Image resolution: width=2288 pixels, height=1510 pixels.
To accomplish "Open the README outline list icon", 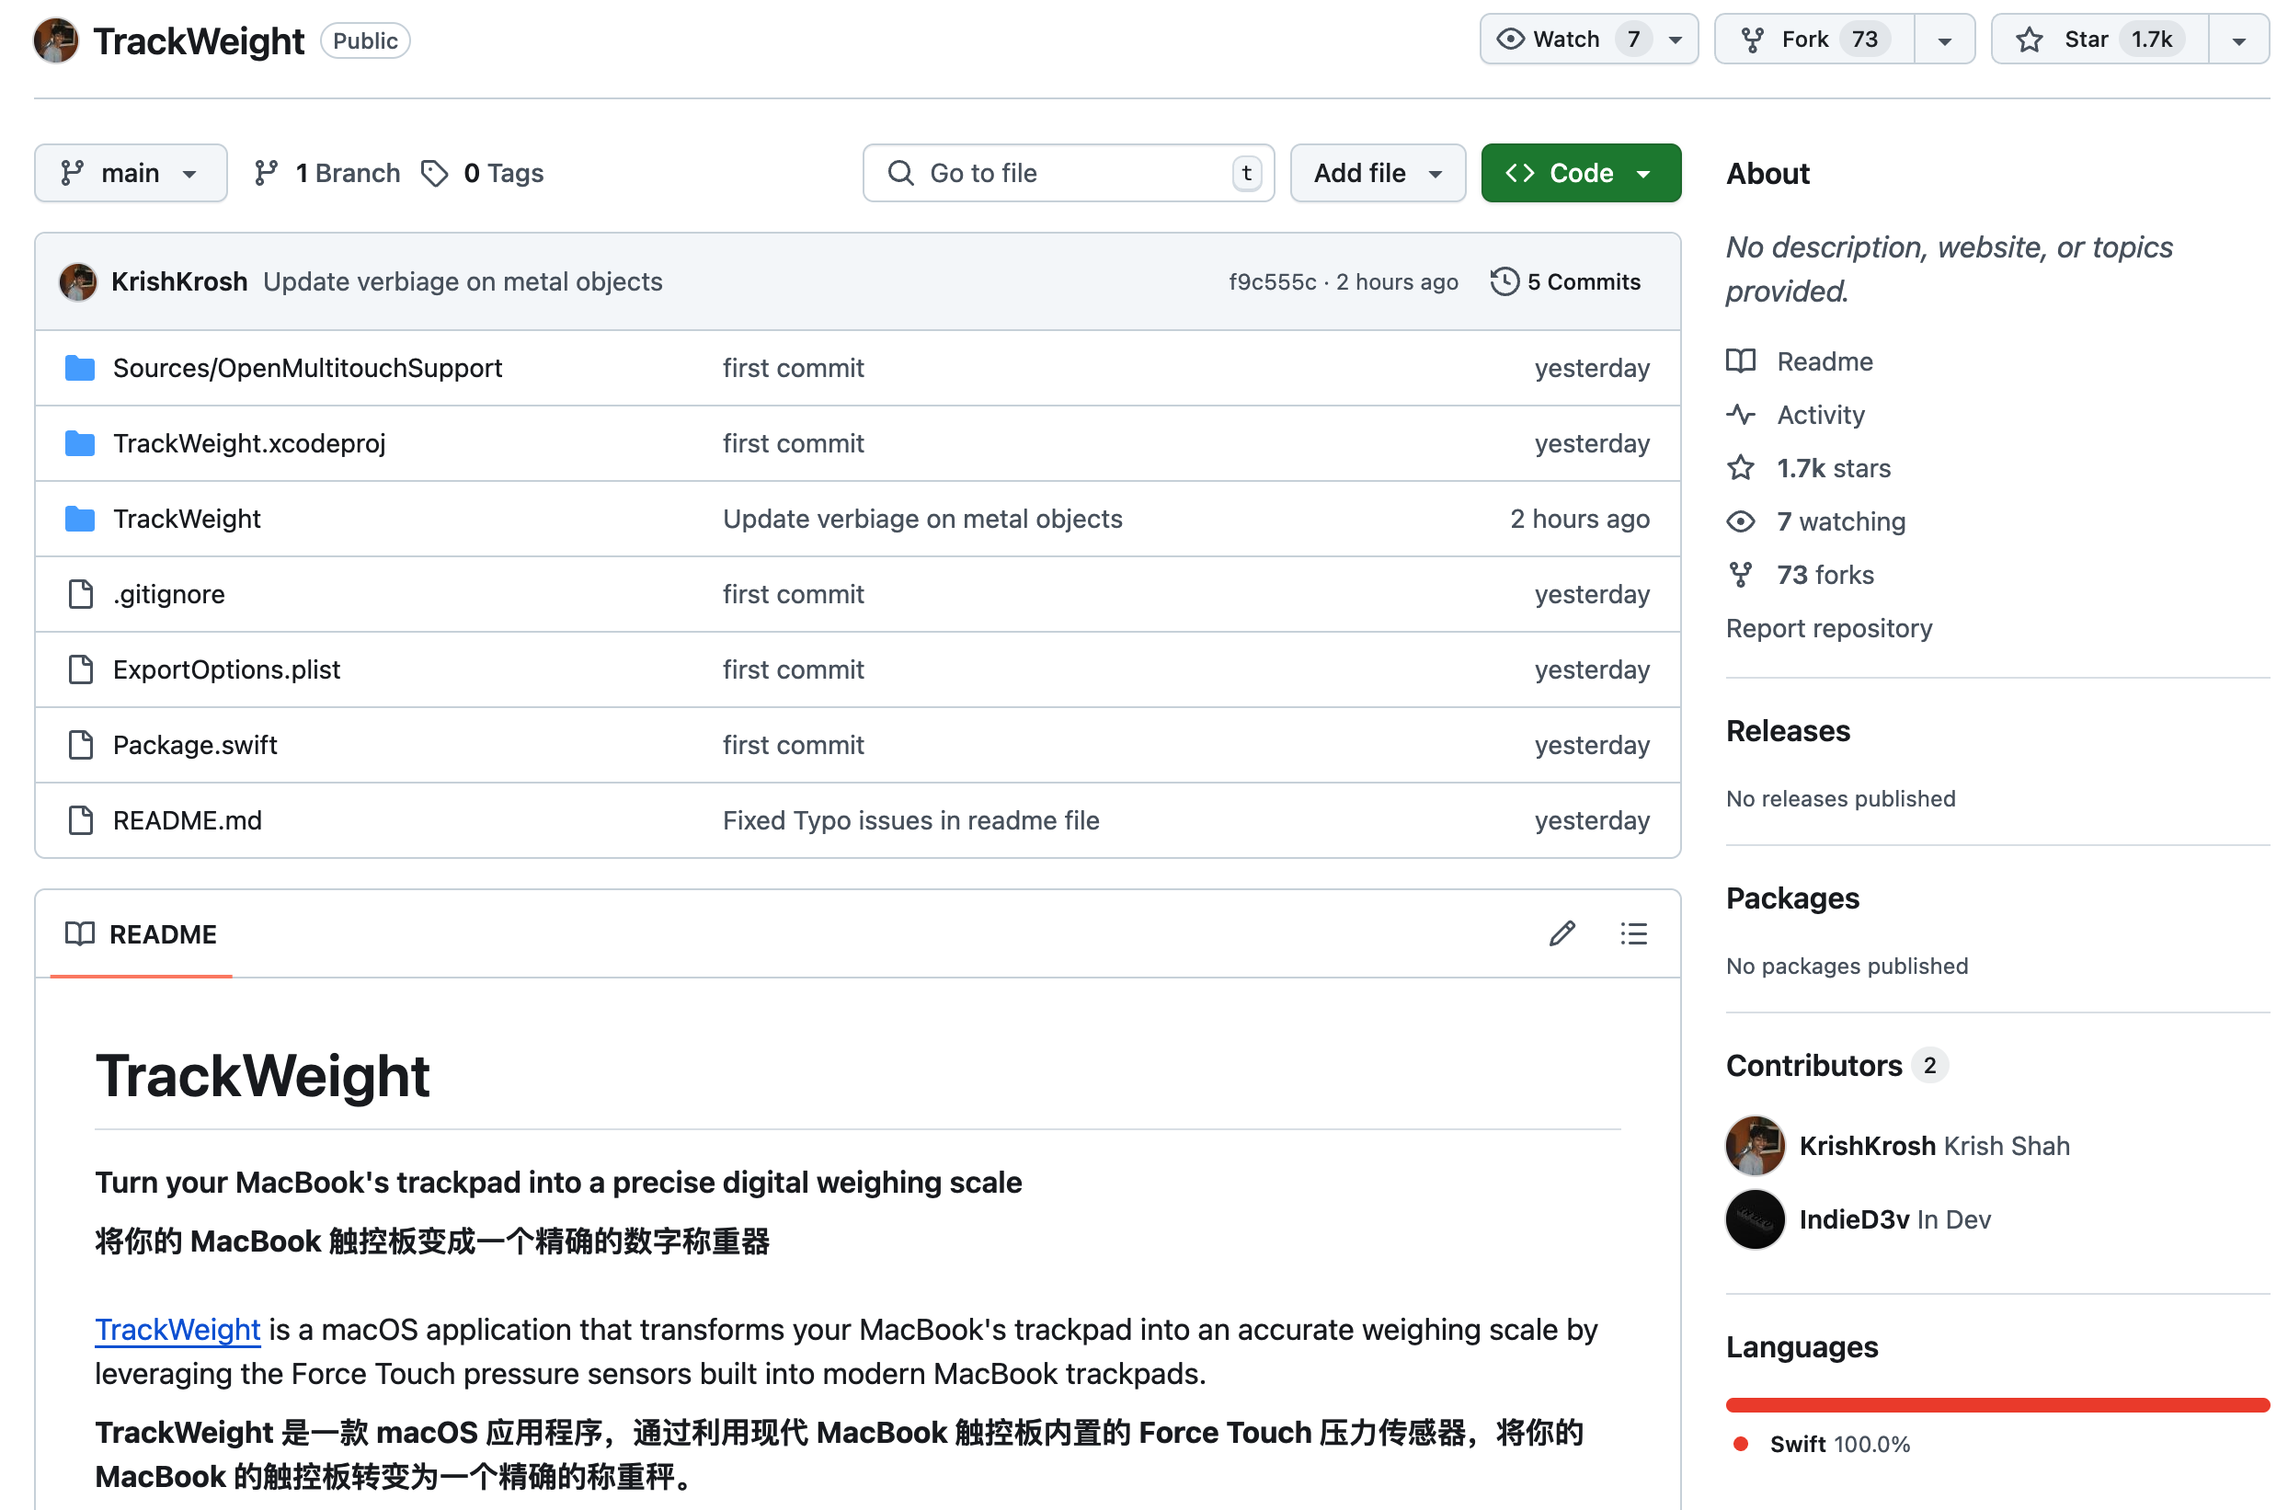I will coord(1634,933).
